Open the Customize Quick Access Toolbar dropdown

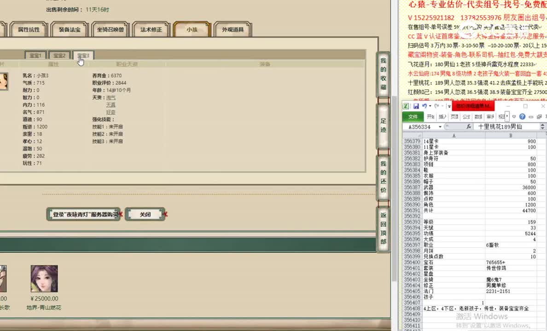pos(449,106)
